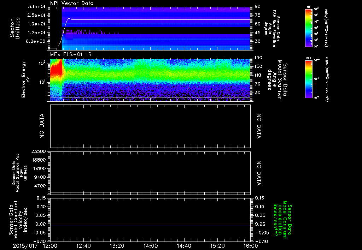Click the "70" scanner angle tick
This screenshot has height=250, width=362.
point(258,84)
